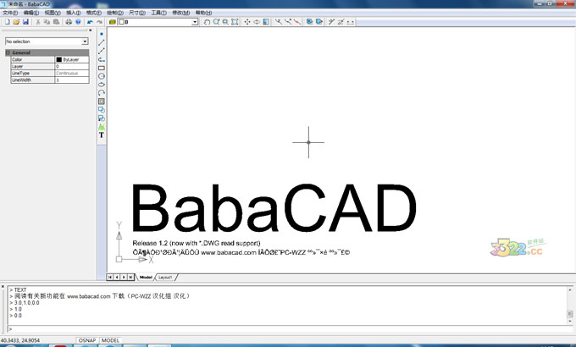This screenshot has width=576, height=347.
Task: Click the > TEXT command history line
Action: click(x=18, y=289)
